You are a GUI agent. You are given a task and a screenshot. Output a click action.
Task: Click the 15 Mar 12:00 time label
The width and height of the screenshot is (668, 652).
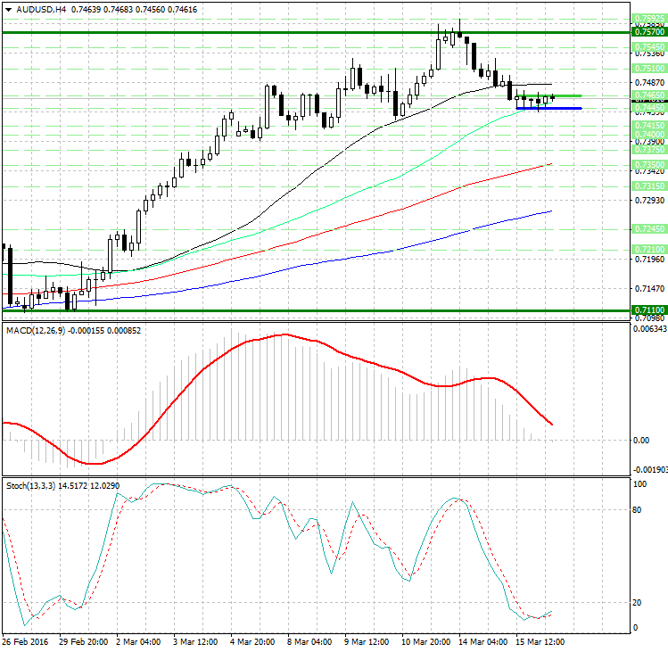pyautogui.click(x=538, y=641)
